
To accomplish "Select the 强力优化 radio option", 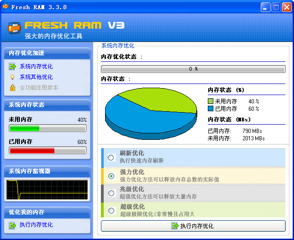I will pos(111,176).
